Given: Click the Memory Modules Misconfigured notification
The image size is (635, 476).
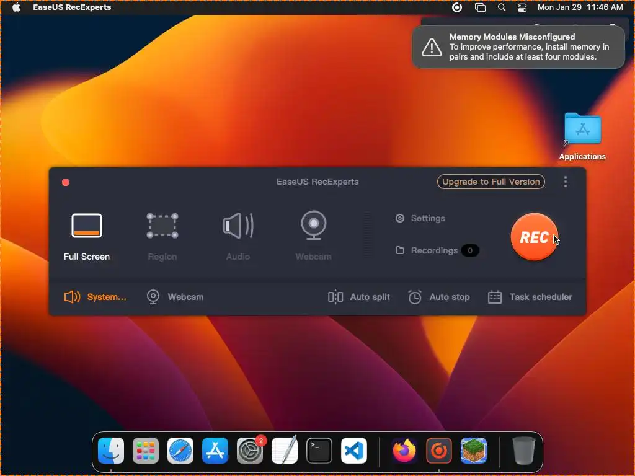Looking at the screenshot, I should click(x=518, y=47).
